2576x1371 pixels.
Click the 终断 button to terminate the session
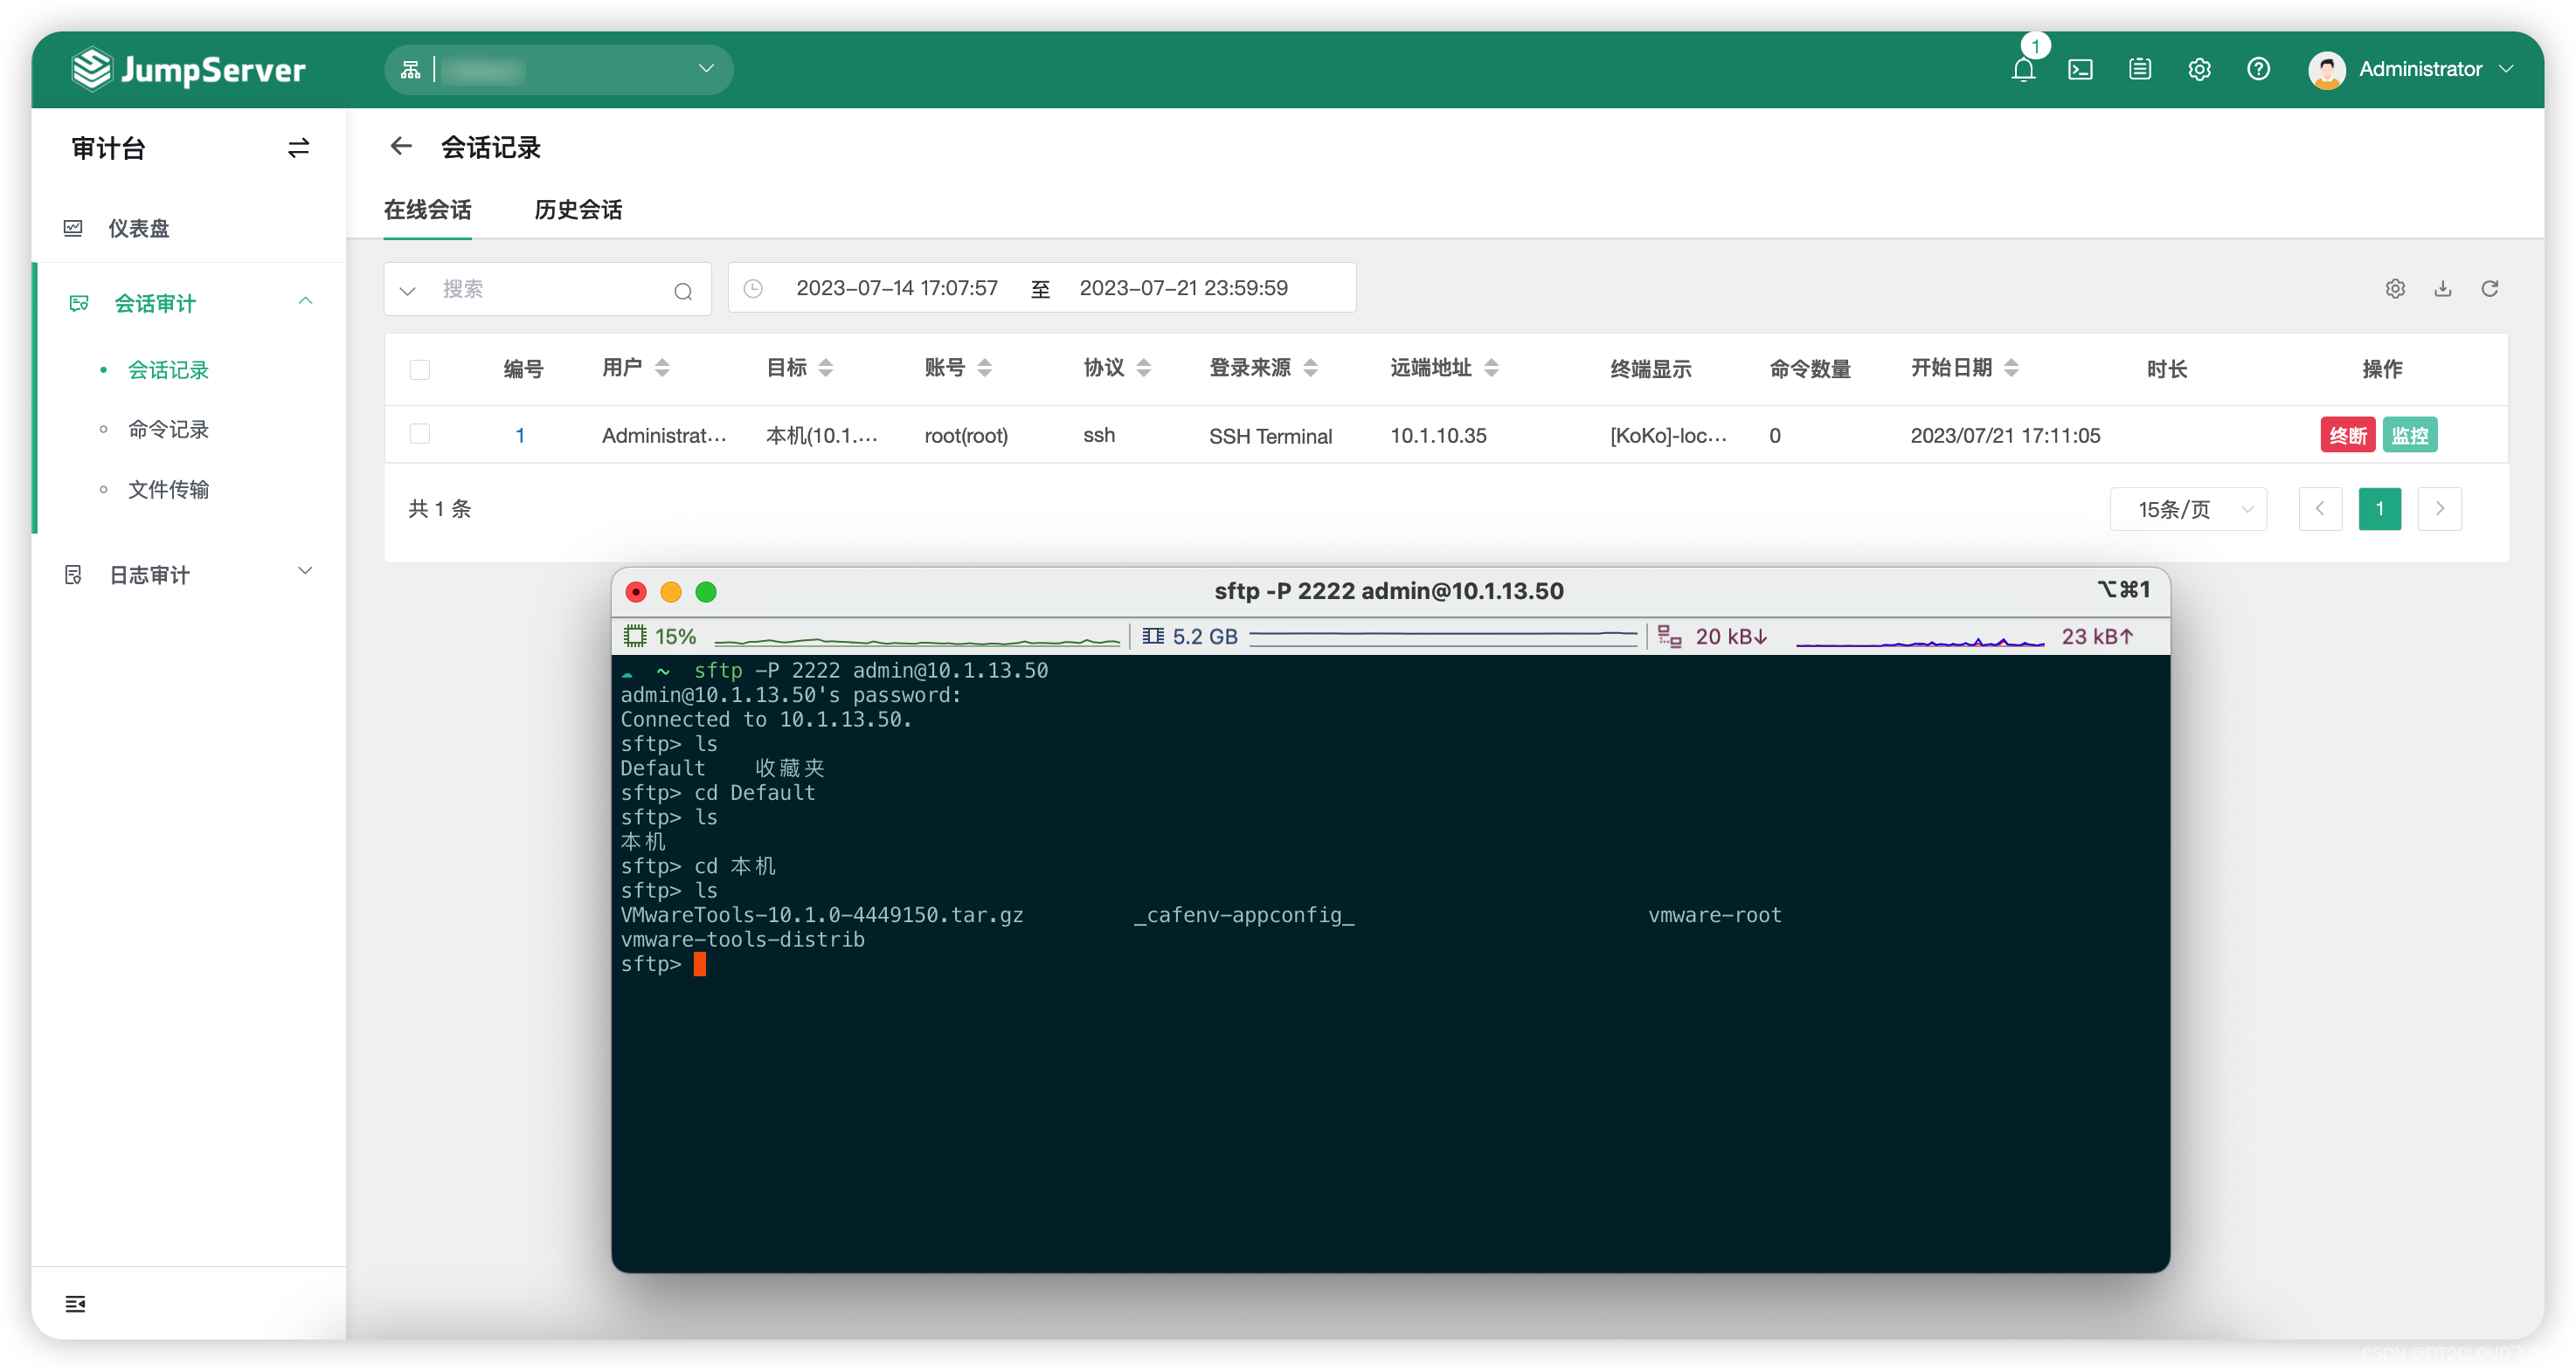[2348, 435]
